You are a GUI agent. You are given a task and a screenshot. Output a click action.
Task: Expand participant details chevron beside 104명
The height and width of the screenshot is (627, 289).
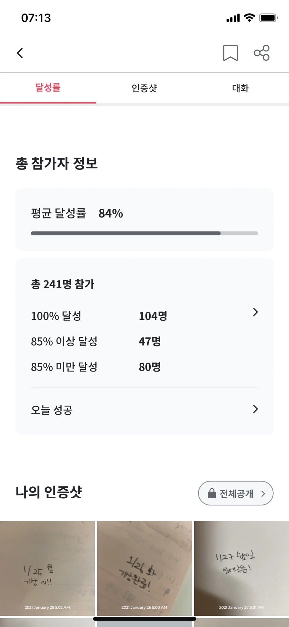point(255,312)
